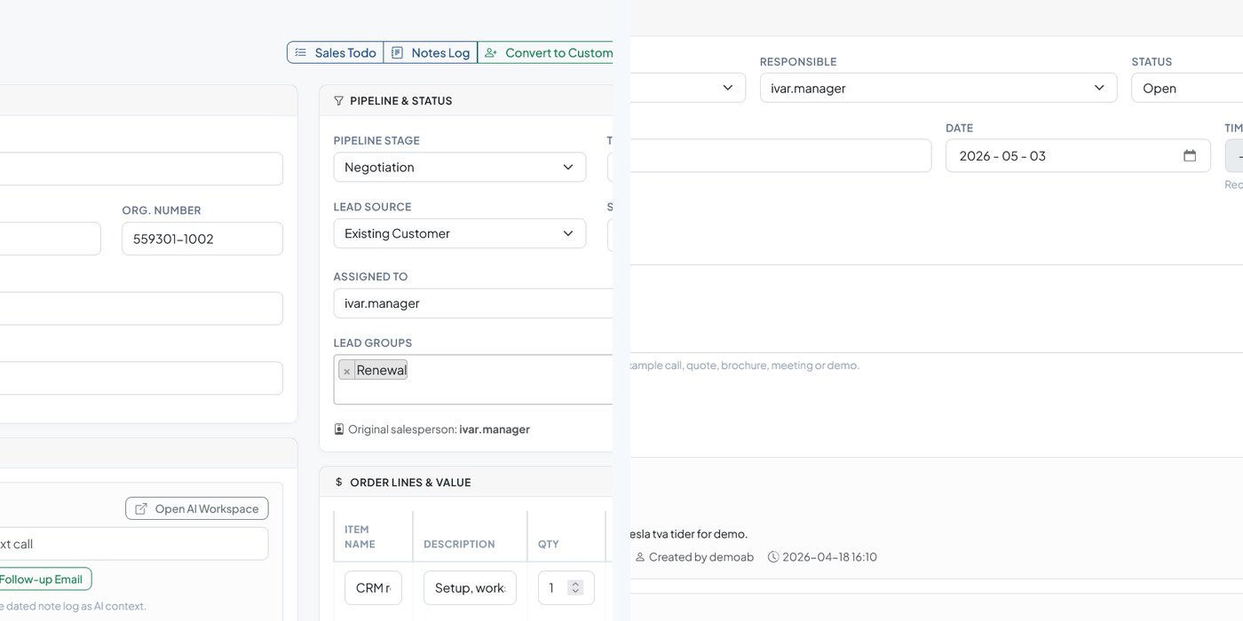Click the notebook icon beside Notes Log

point(398,51)
